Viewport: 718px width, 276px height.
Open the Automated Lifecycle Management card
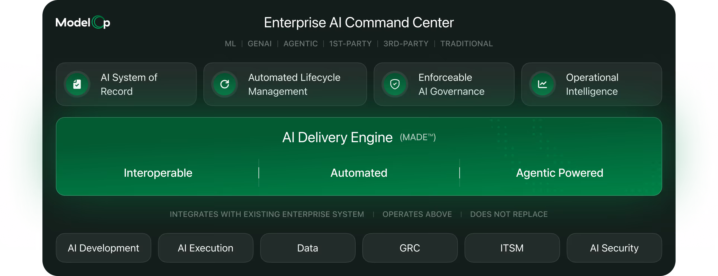(x=285, y=84)
